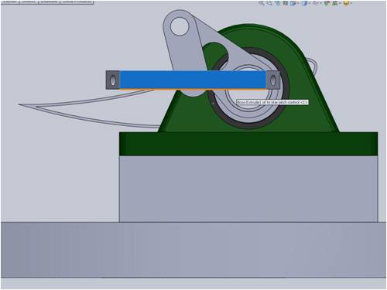The height and width of the screenshot is (290, 387).
Task: Select the orange highlighted edge under blue bar
Action: click(193, 90)
